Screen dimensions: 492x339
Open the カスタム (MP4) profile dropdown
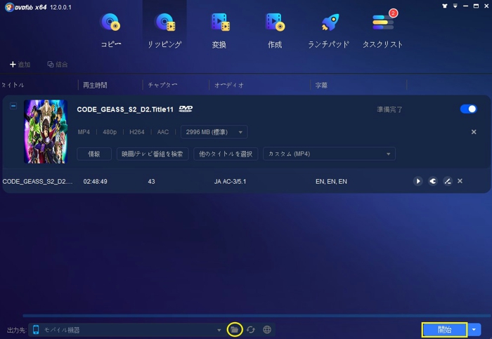coord(328,154)
